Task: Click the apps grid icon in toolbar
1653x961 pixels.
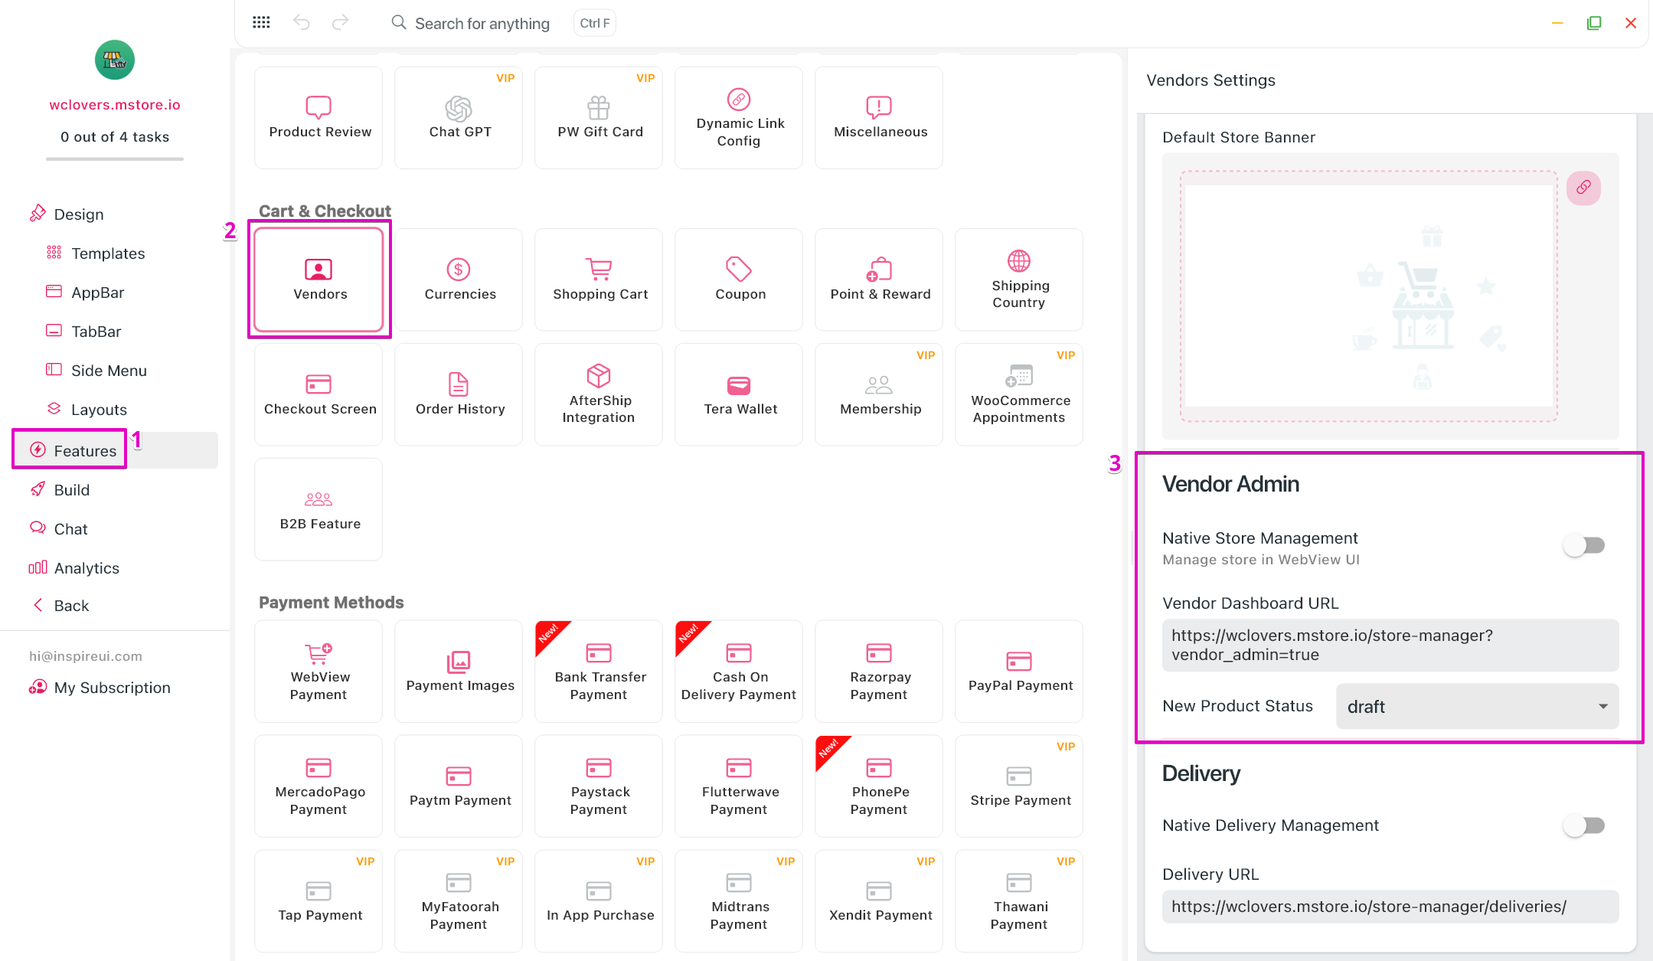Action: click(x=261, y=23)
